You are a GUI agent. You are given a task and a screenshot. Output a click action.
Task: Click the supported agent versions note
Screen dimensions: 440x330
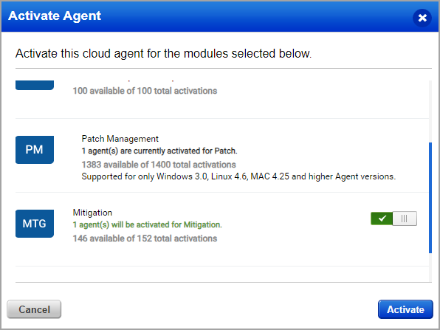click(238, 176)
